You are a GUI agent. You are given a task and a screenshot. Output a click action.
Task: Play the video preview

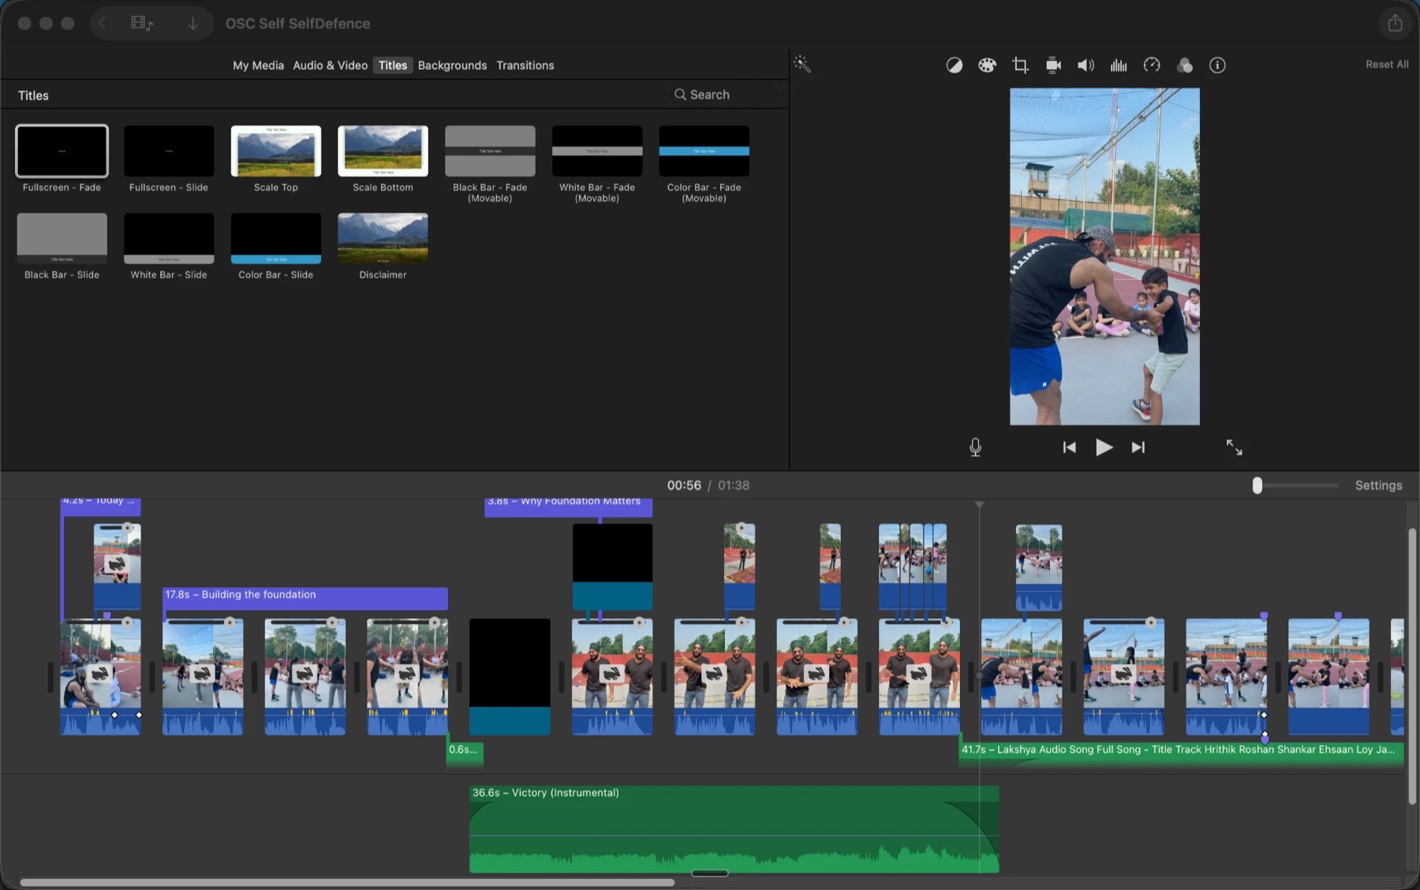click(1104, 447)
